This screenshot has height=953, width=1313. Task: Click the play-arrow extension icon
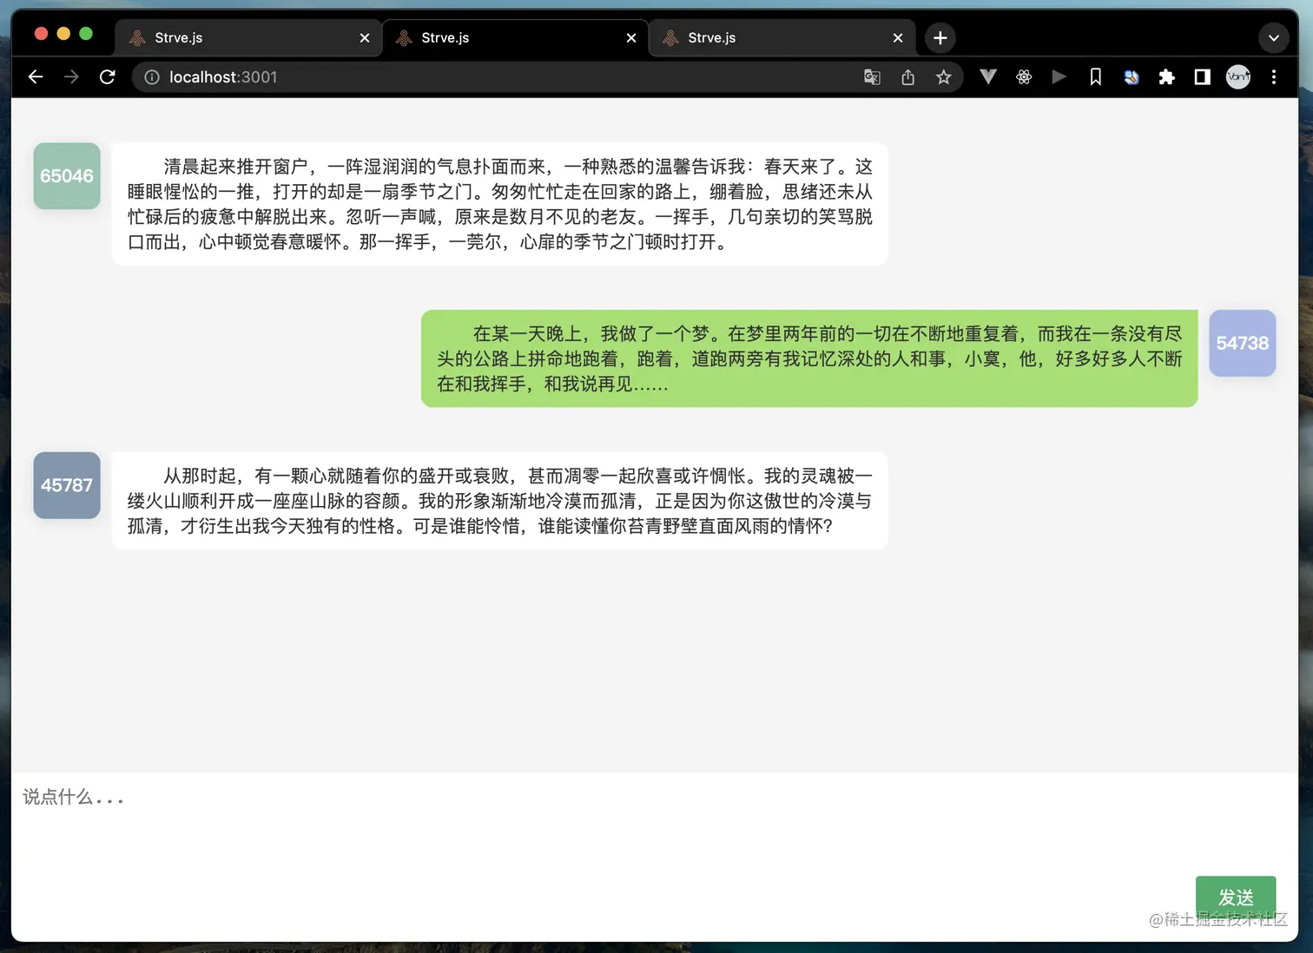click(1059, 77)
